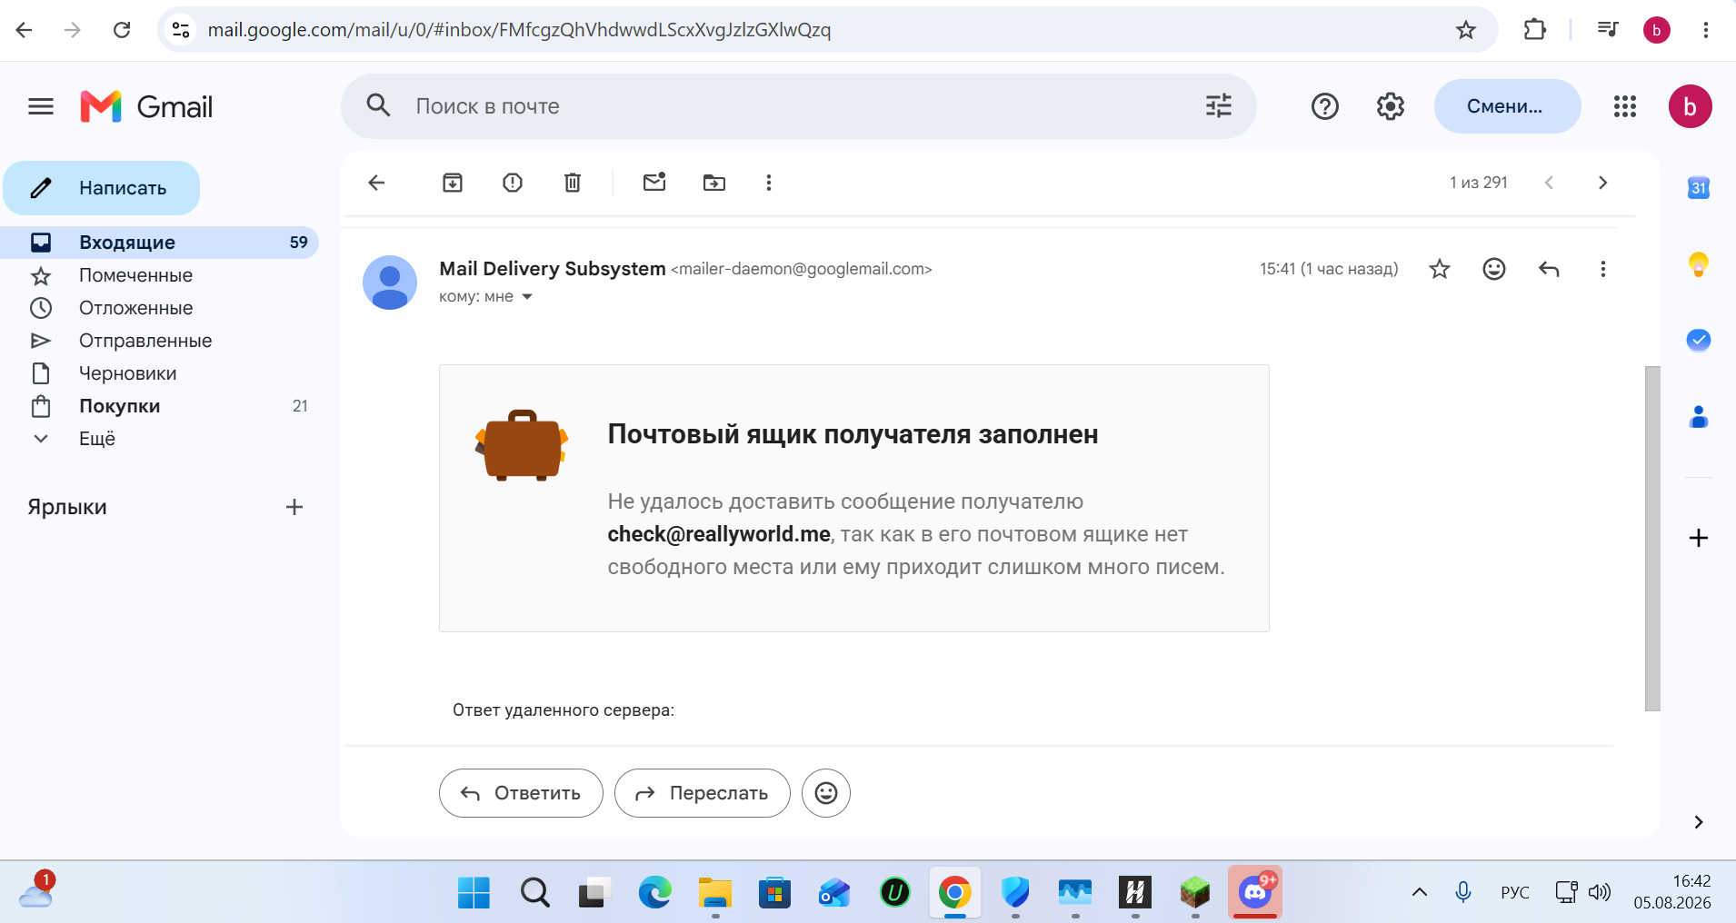Archive this email
Image resolution: width=1736 pixels, height=923 pixels.
453,183
